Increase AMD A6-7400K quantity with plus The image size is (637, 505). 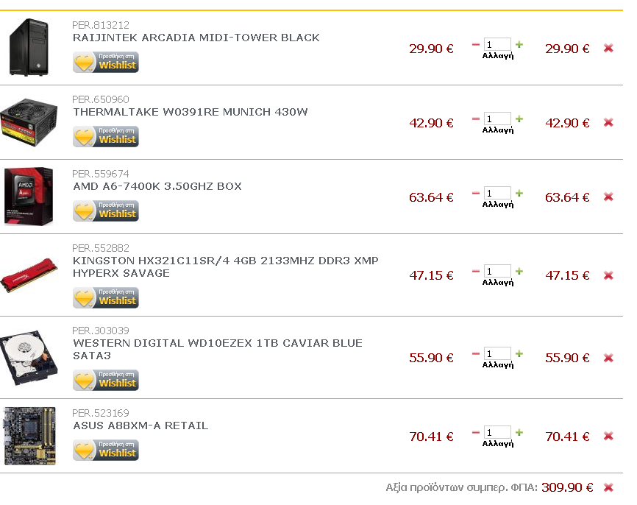[519, 193]
